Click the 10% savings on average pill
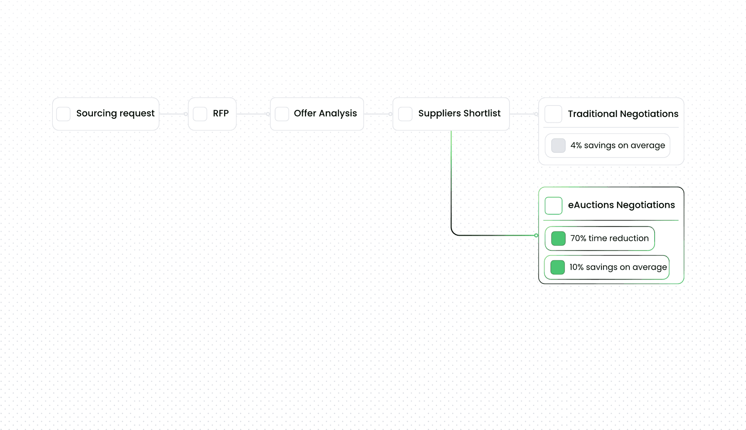The width and height of the screenshot is (746, 430). [x=618, y=267]
